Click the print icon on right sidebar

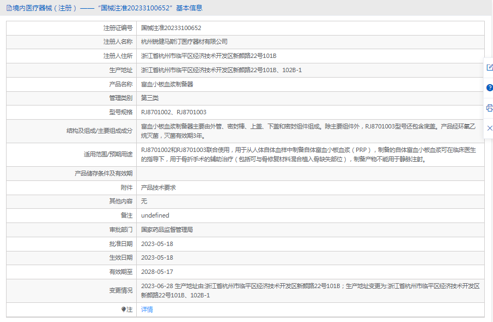[x=490, y=108]
